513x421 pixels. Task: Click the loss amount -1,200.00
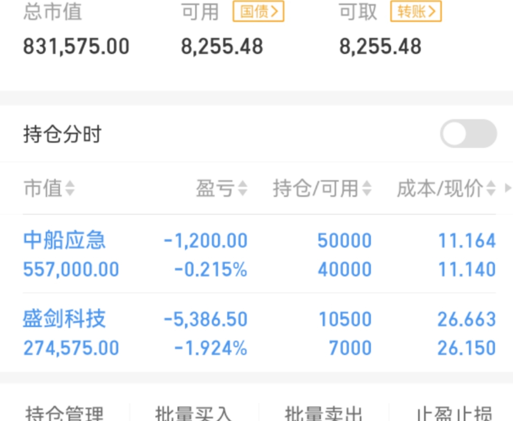point(206,241)
